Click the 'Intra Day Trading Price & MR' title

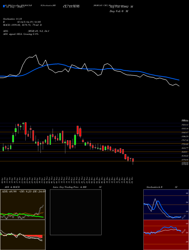70,187
